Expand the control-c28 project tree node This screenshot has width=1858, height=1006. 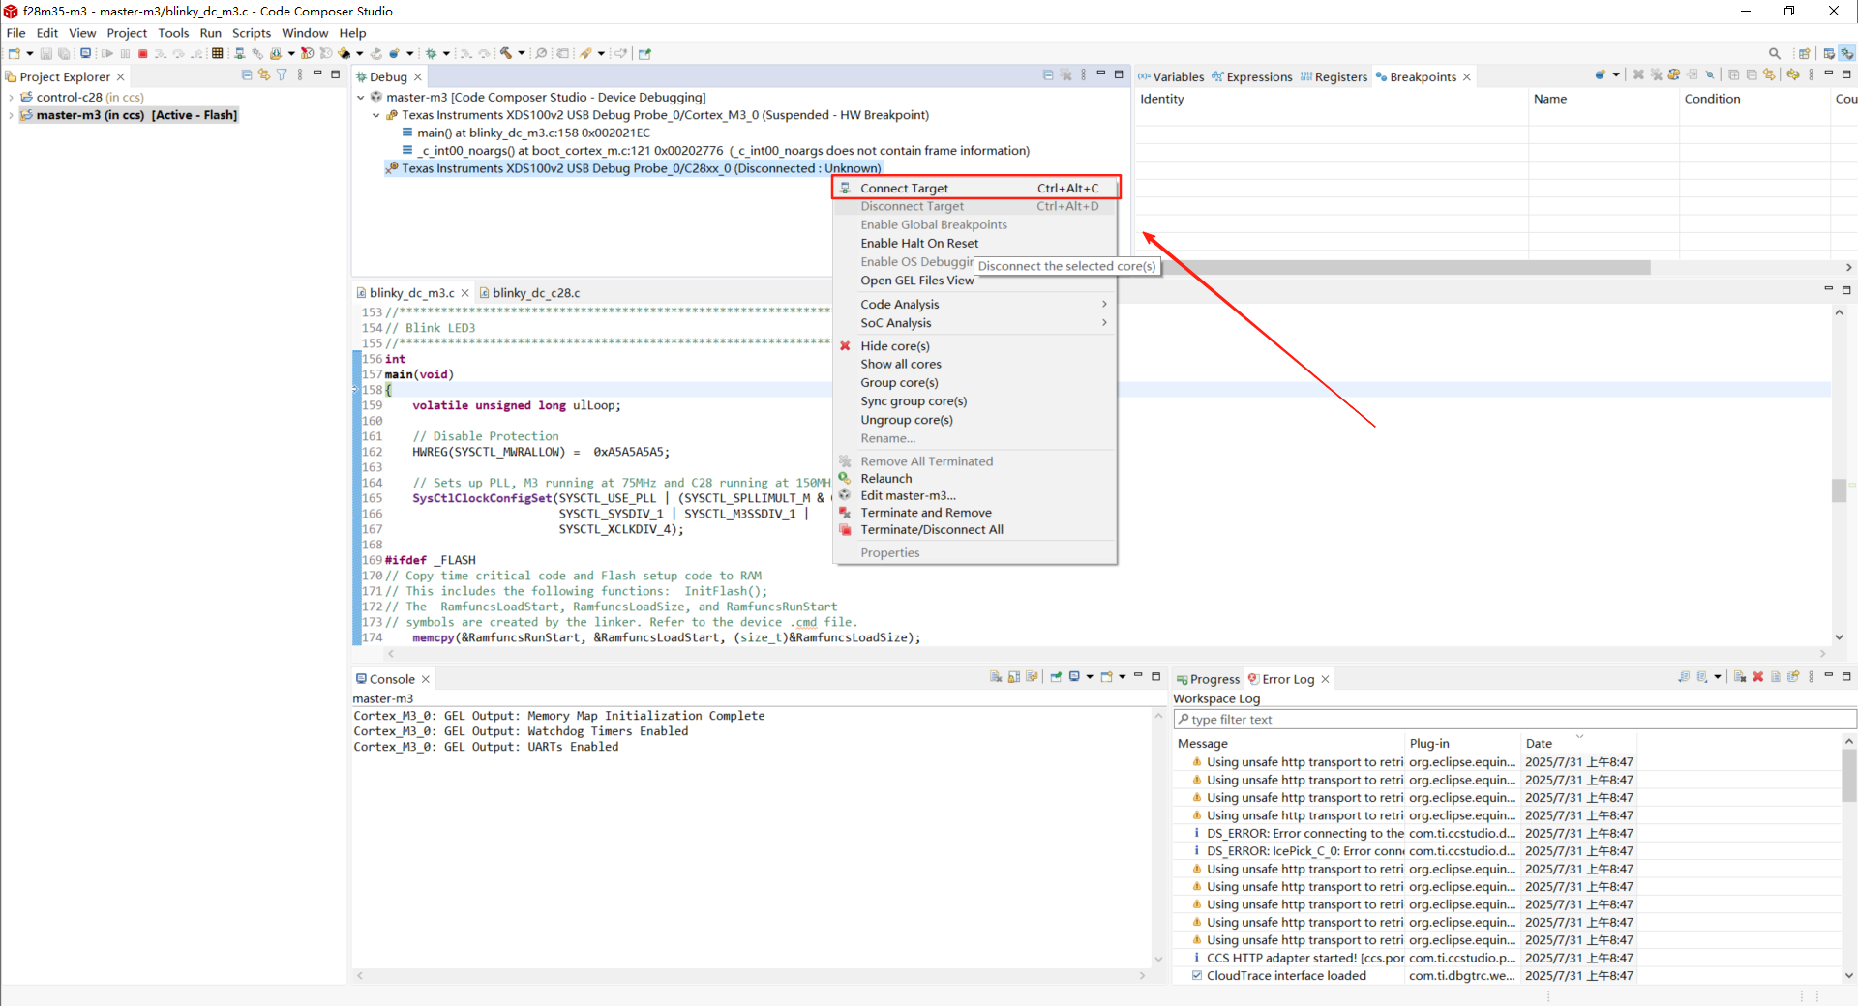coord(11,97)
